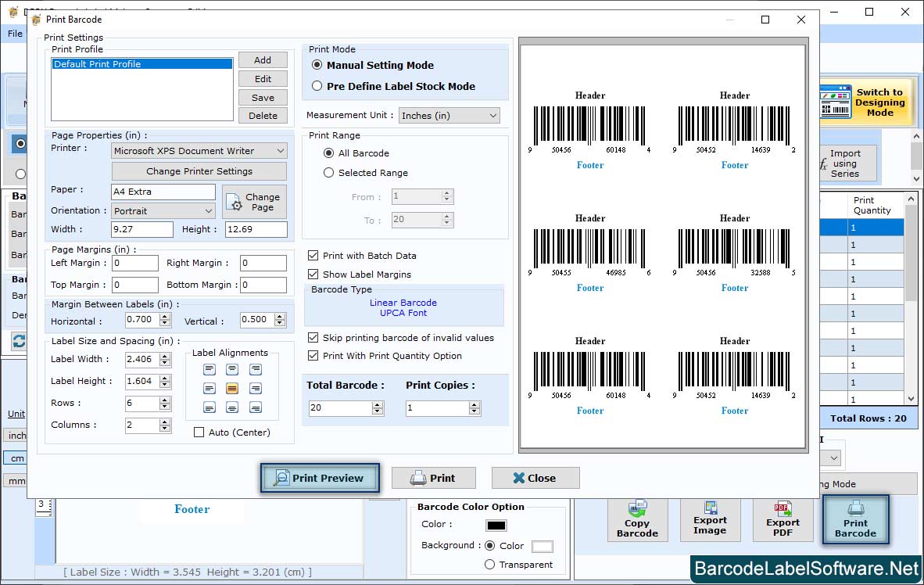Click the Change Page icon button
The width and height of the screenshot is (924, 585).
254,202
